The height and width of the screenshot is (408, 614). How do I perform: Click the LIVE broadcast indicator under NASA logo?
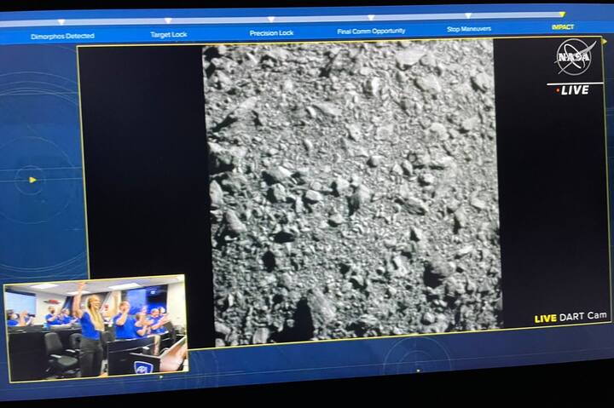click(573, 89)
